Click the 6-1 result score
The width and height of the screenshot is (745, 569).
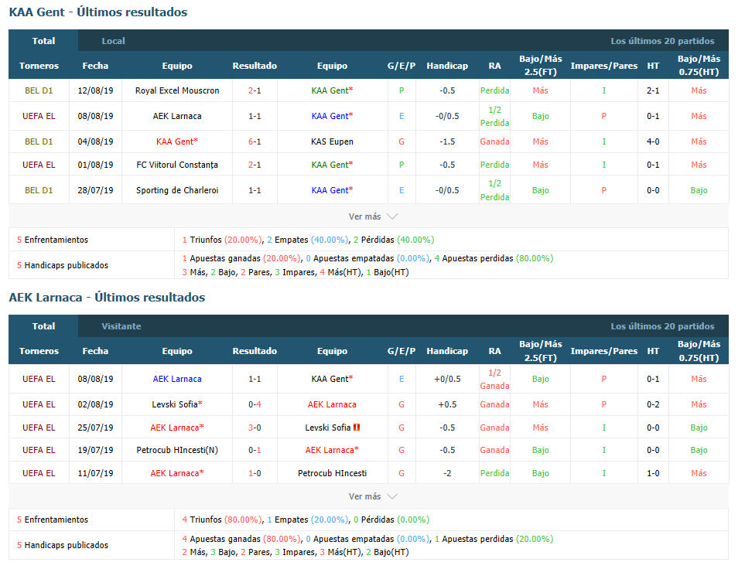tap(255, 141)
